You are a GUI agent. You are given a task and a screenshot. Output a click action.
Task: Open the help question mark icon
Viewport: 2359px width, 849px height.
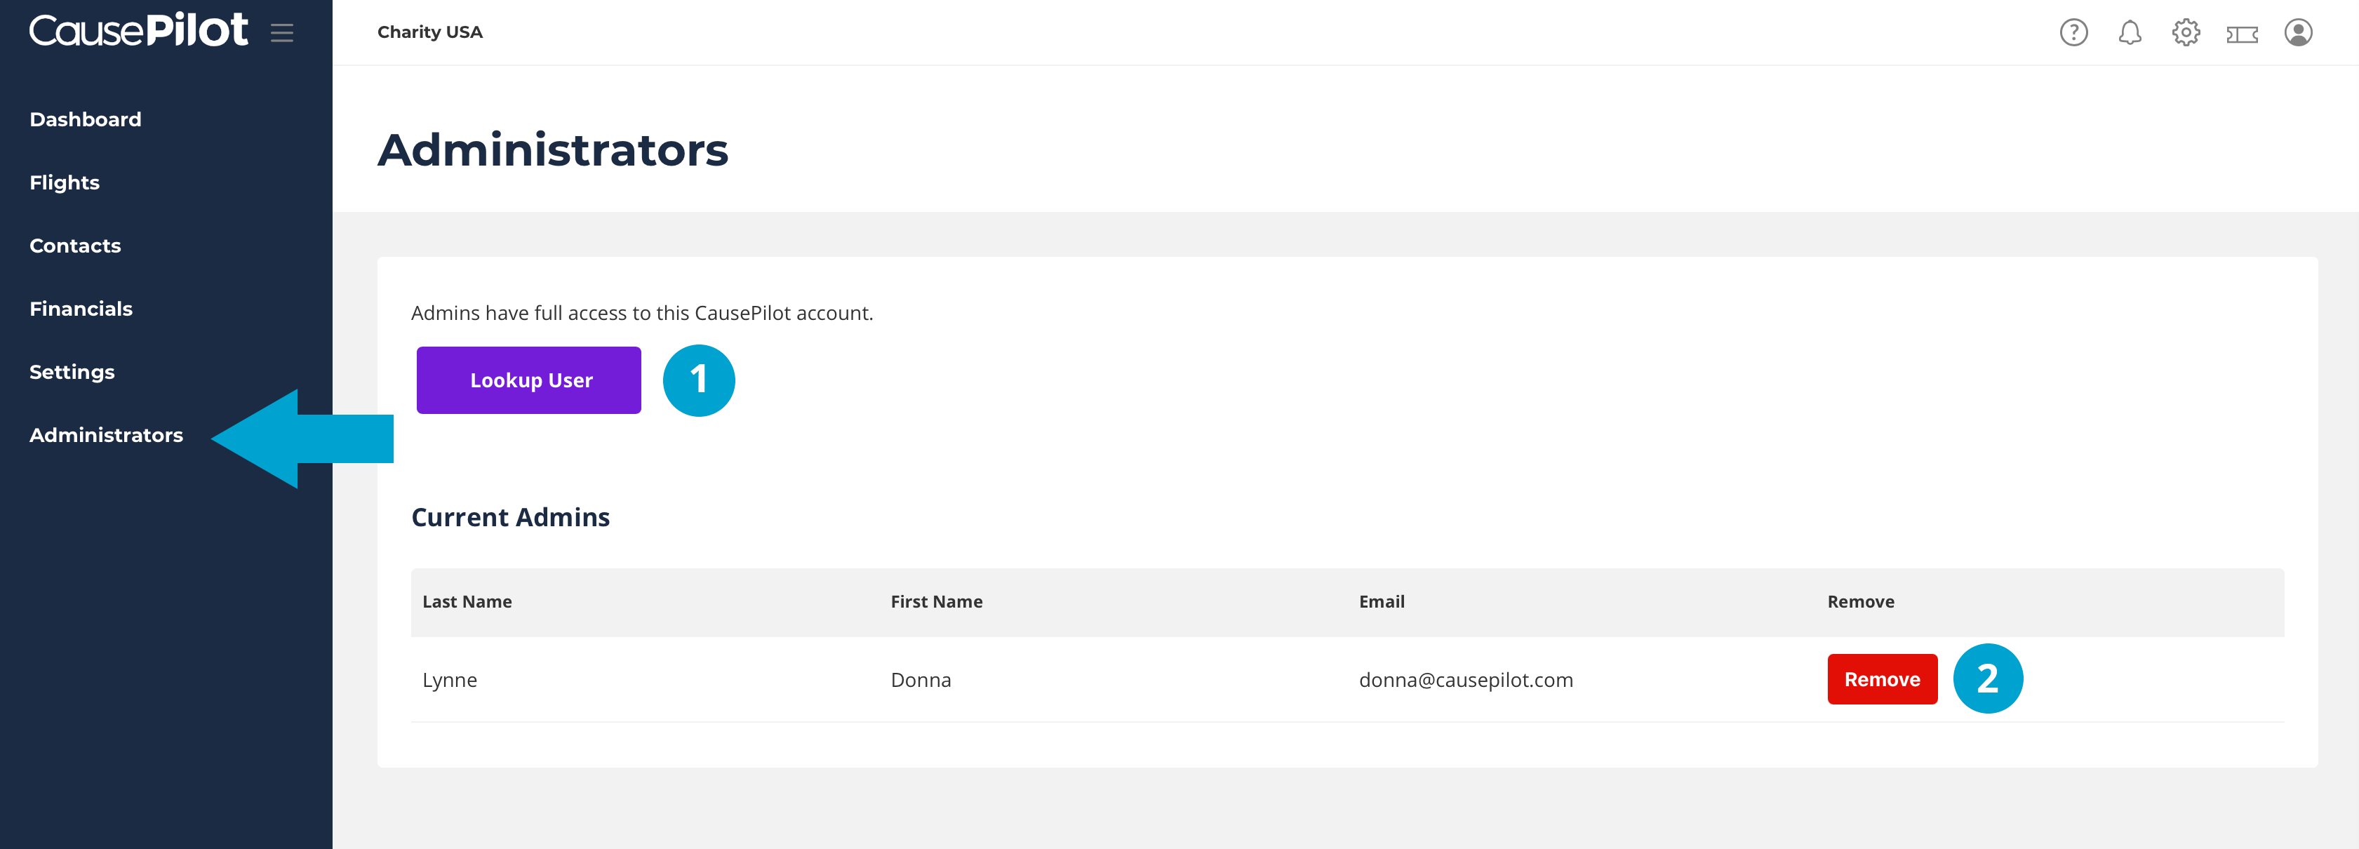[2073, 33]
